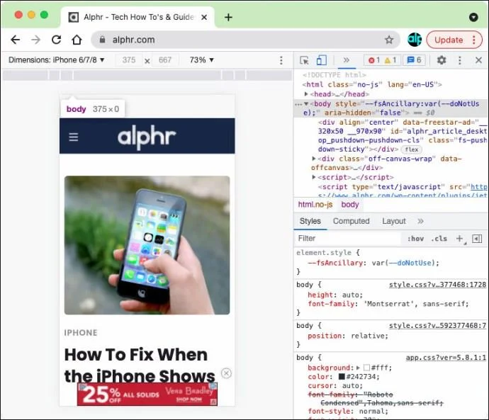Open the alphr profile avatar
The width and height of the screenshot is (489, 420).
[x=415, y=40]
